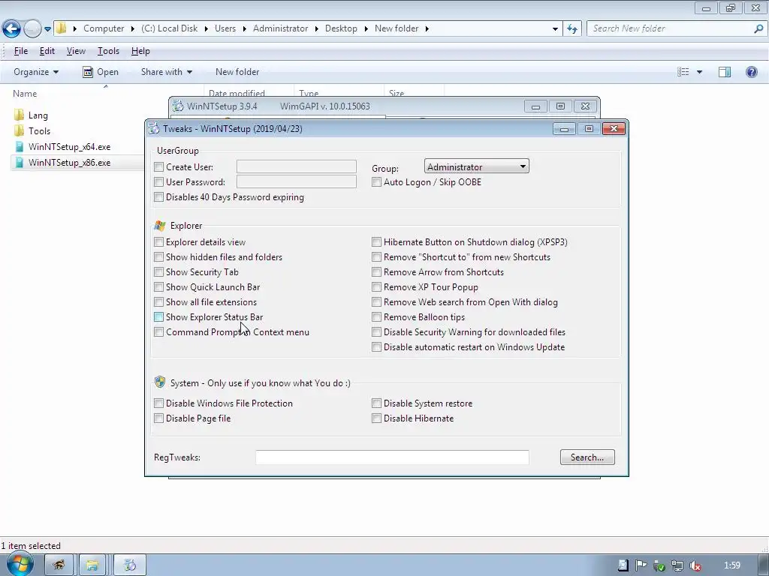The height and width of the screenshot is (576, 769).
Task: Focus the Create User text field
Action: [x=296, y=166]
